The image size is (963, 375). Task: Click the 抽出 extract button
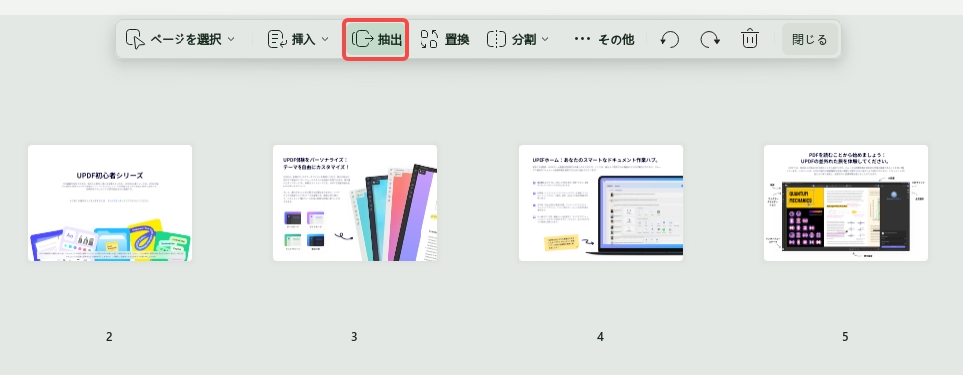point(376,40)
